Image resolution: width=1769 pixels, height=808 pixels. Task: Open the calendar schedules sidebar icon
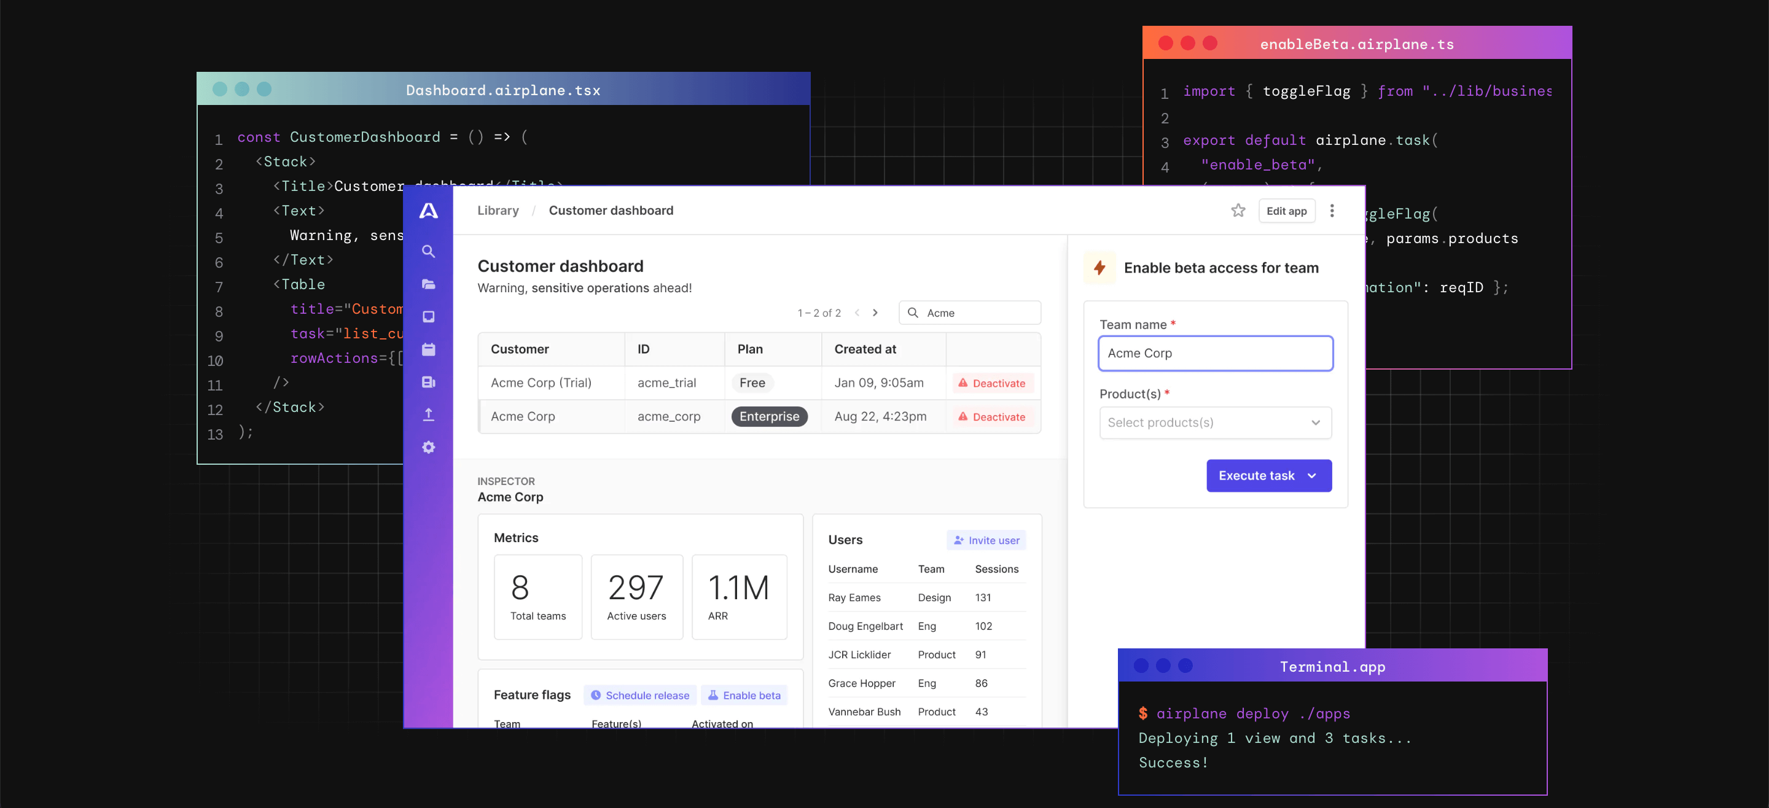click(429, 349)
